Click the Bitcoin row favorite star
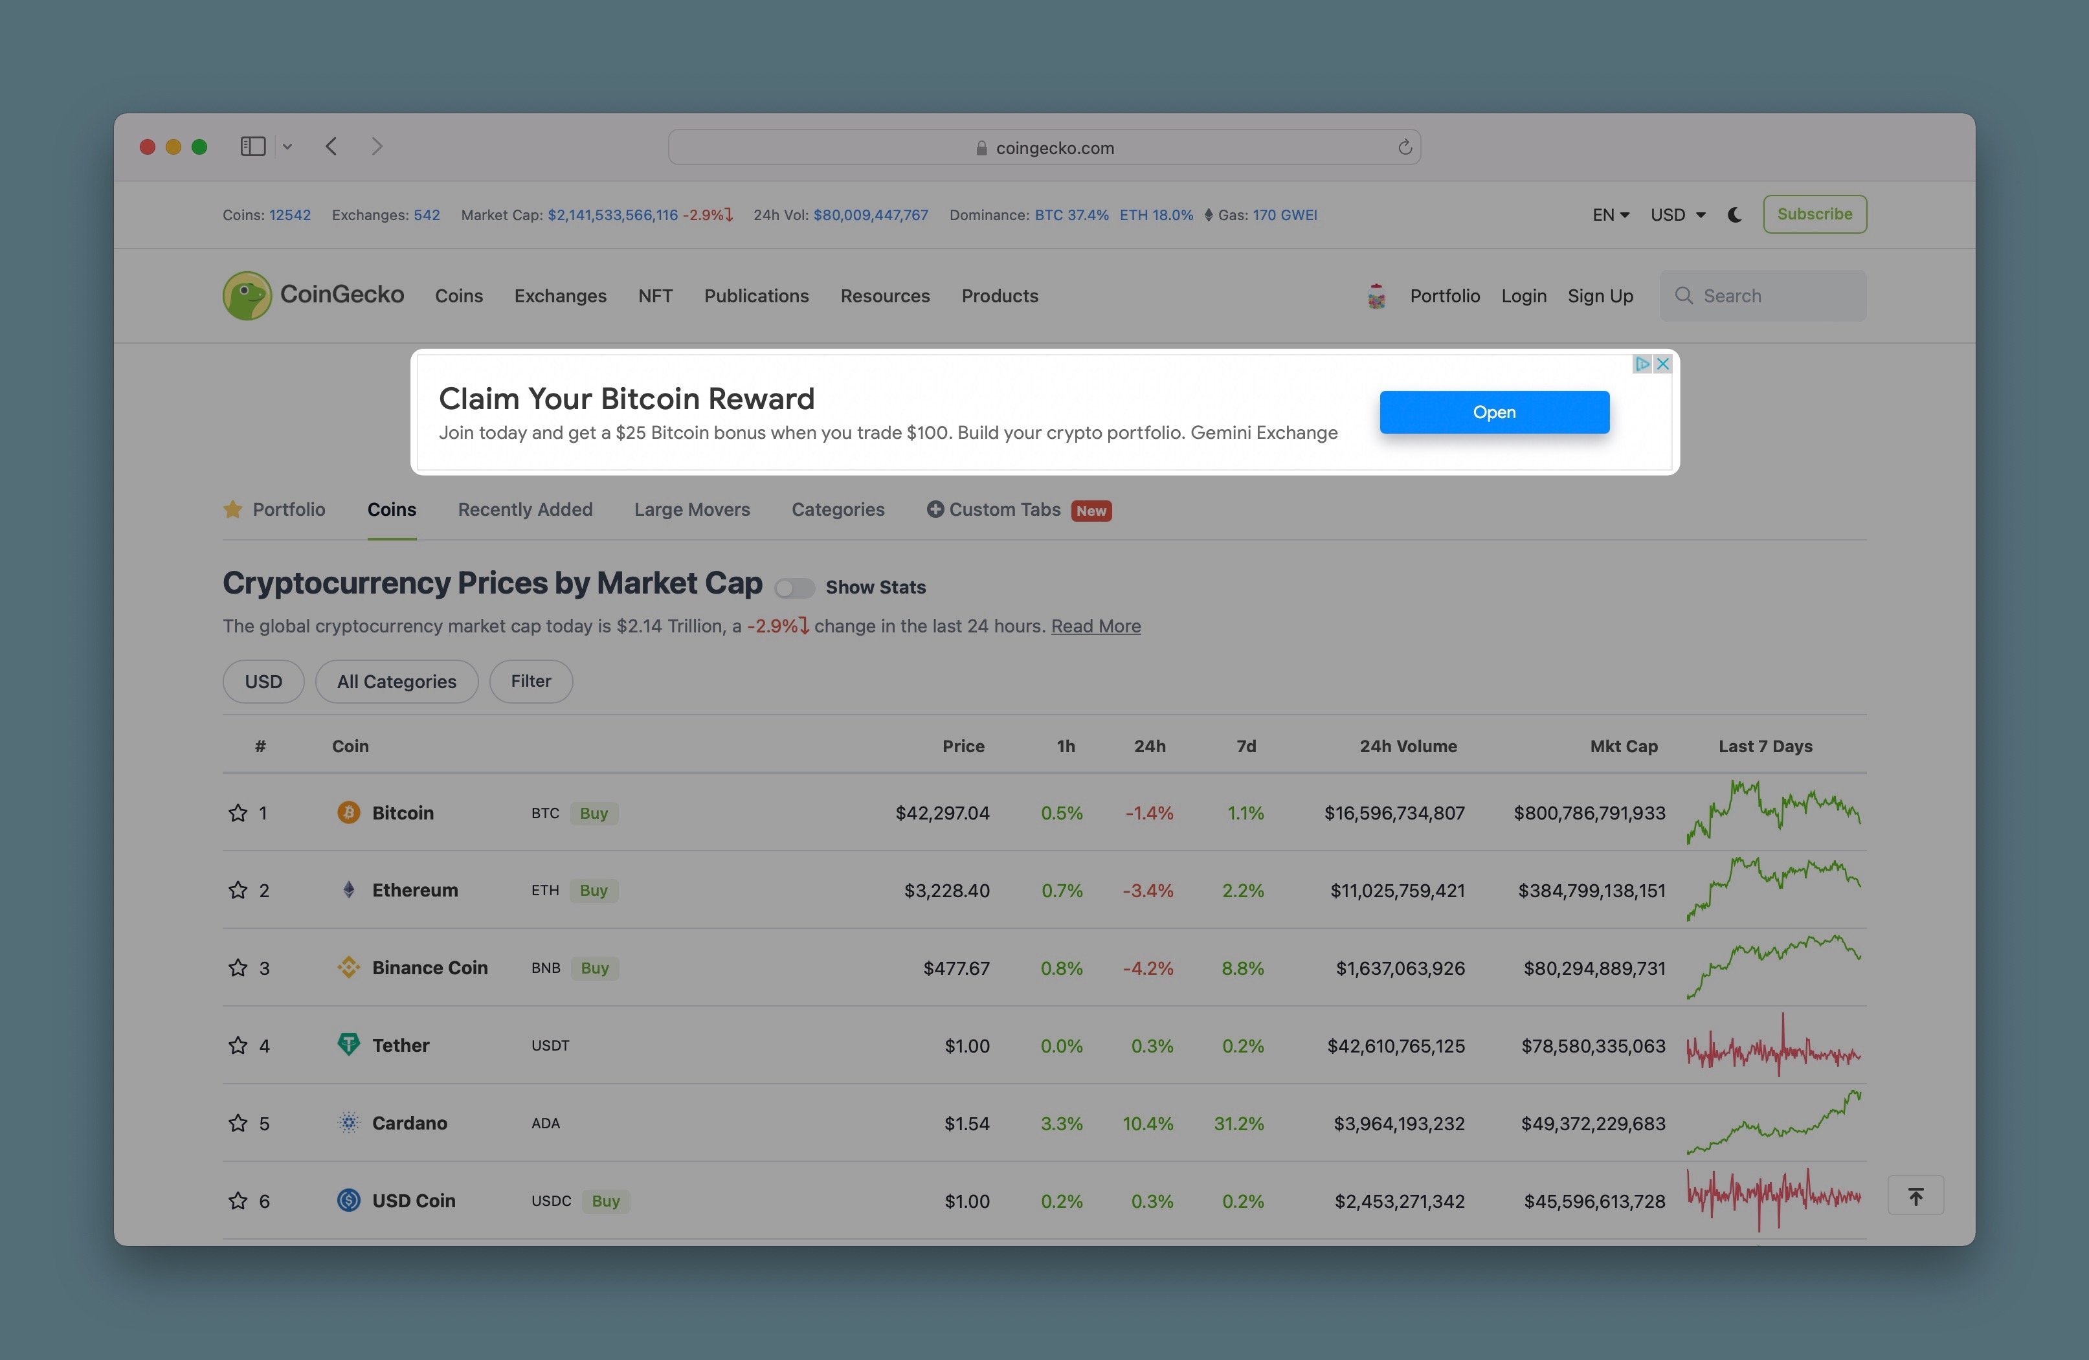This screenshot has height=1360, width=2089. (236, 812)
